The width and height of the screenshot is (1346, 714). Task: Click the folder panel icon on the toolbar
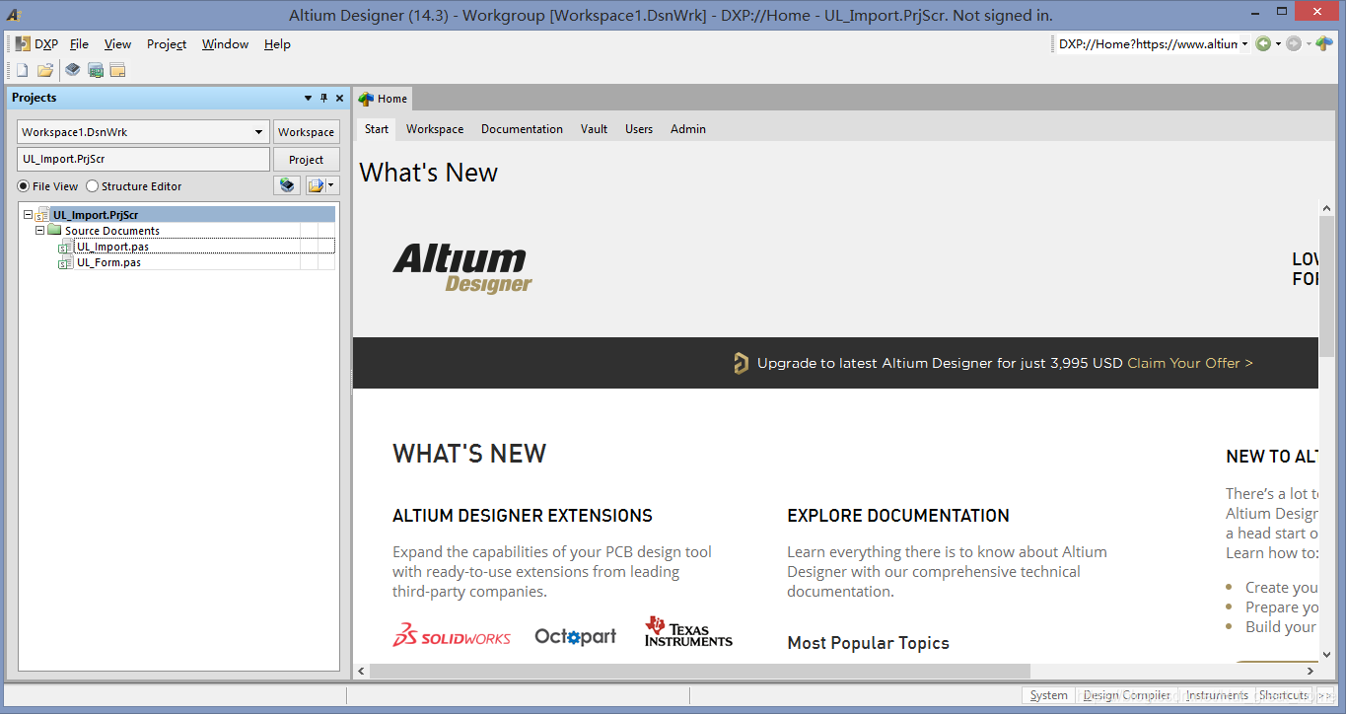[x=117, y=69]
